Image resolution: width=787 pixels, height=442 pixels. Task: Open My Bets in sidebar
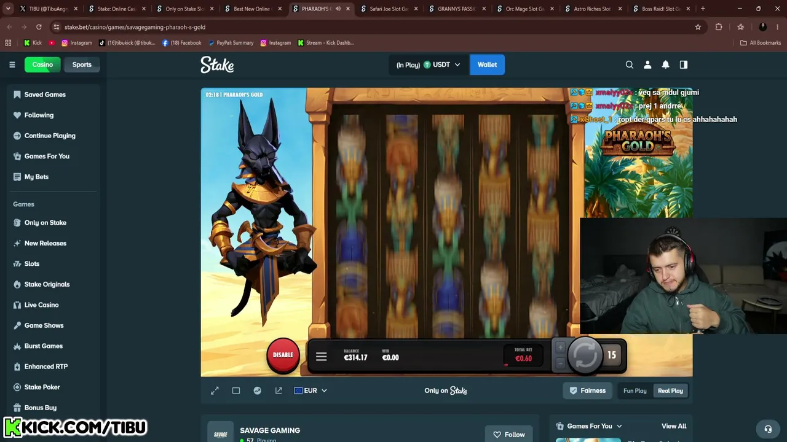(36, 177)
